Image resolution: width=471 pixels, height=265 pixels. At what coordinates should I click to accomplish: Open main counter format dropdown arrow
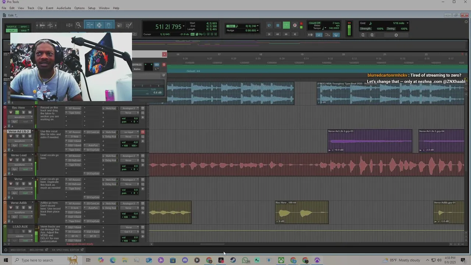pyautogui.click(x=183, y=26)
